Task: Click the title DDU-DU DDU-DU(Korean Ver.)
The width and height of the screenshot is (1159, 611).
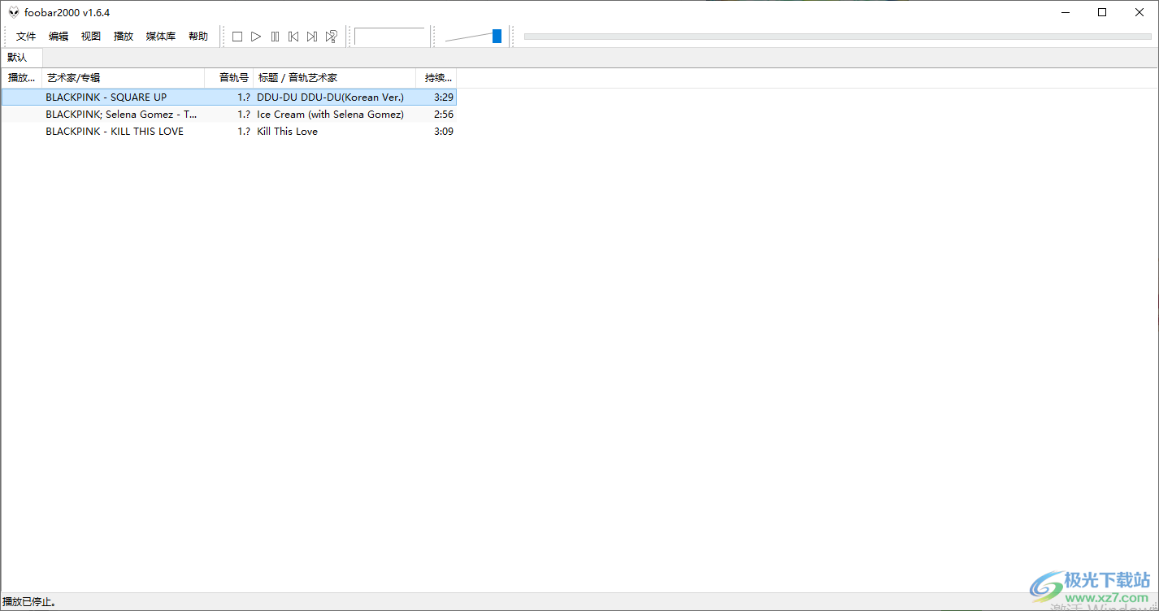Action: tap(330, 97)
